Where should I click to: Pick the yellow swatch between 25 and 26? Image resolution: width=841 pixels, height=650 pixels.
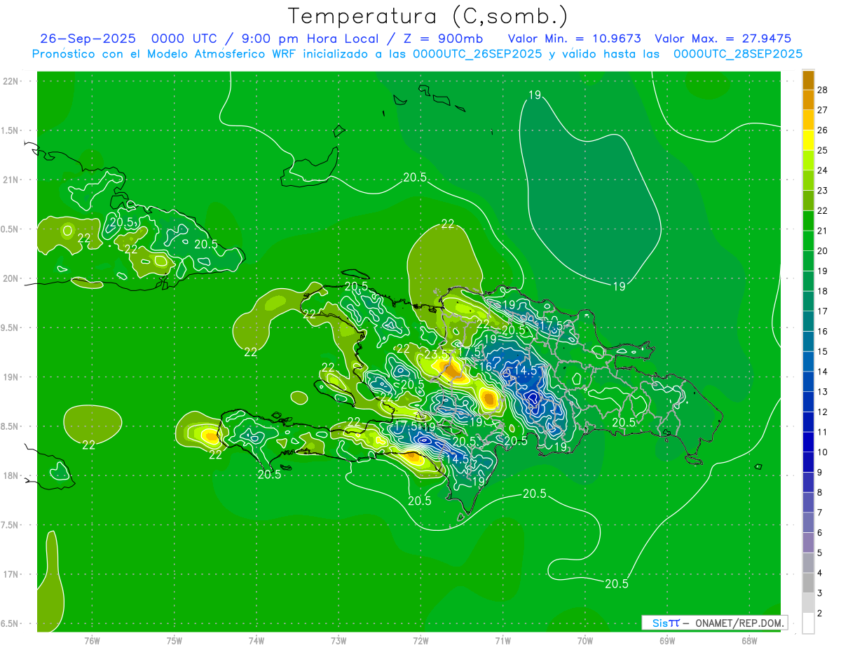tap(808, 140)
